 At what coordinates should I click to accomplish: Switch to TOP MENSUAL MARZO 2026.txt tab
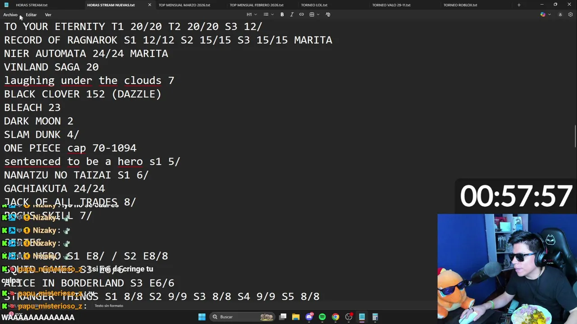184,5
